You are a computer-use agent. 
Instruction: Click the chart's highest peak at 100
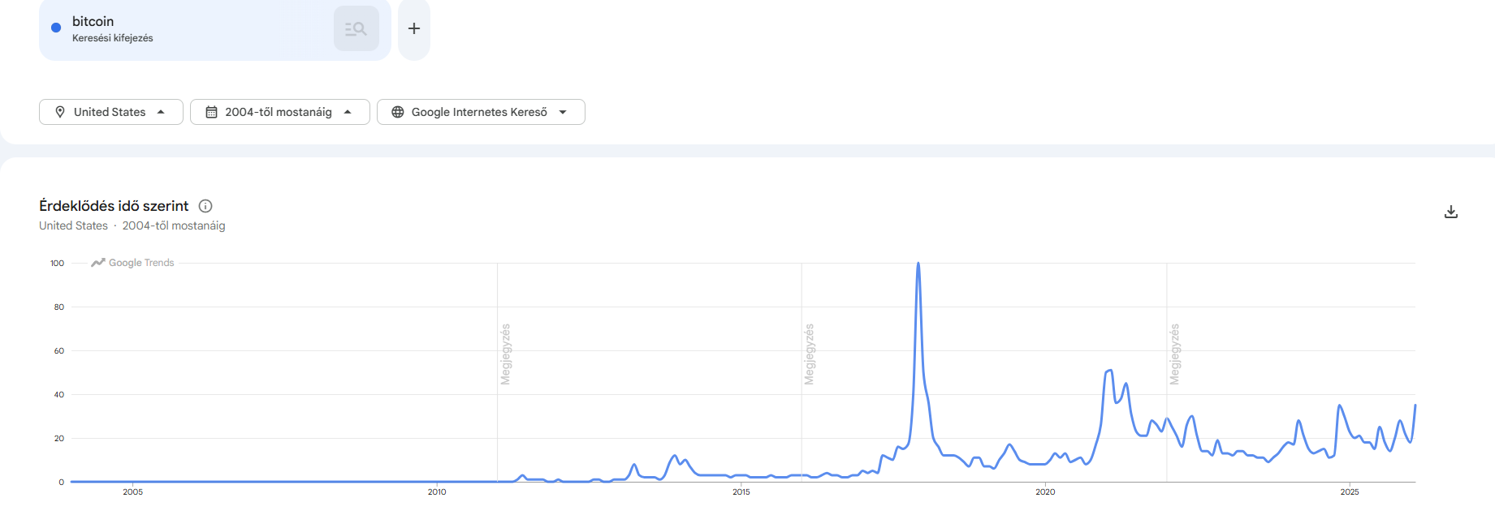918,264
